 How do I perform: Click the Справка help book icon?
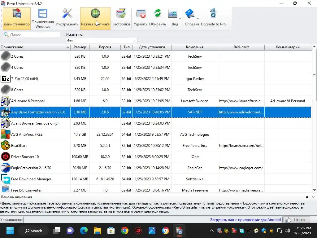click(190, 14)
